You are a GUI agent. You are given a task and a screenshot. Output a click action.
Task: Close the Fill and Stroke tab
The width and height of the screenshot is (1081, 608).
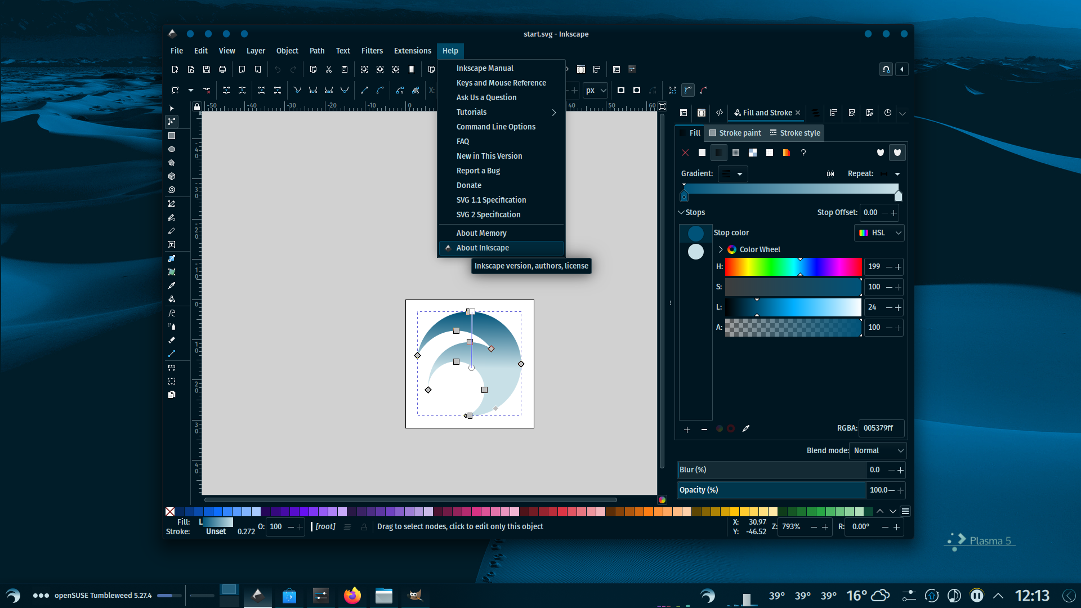click(x=798, y=113)
